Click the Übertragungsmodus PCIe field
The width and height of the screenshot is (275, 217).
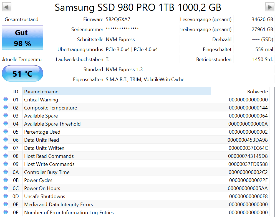pos(142,49)
